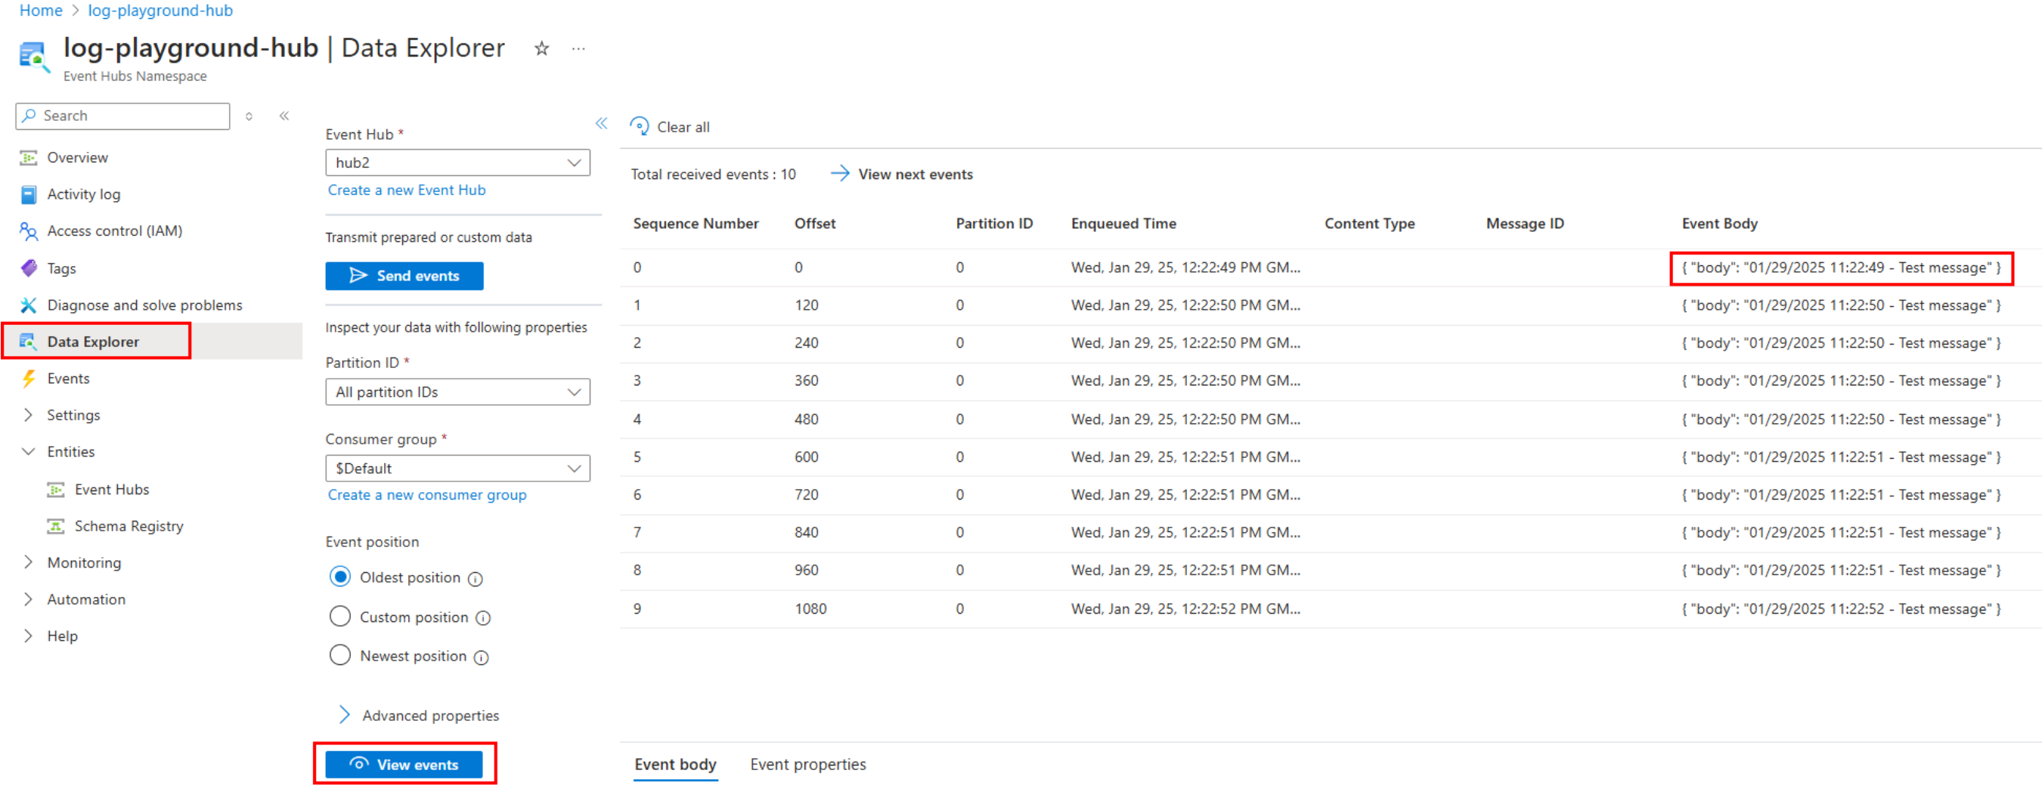Expand Advanced properties section

tap(420, 716)
